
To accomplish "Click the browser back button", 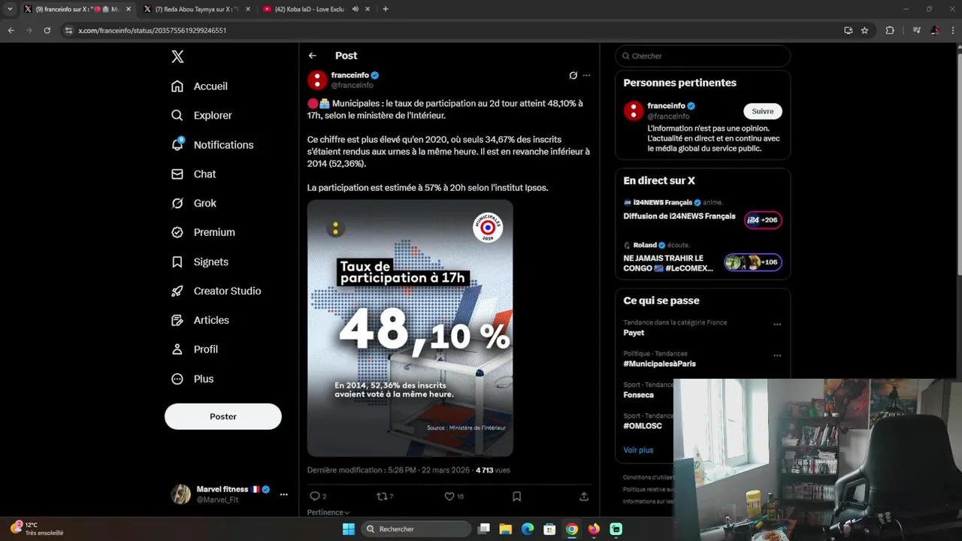I will (x=11, y=31).
